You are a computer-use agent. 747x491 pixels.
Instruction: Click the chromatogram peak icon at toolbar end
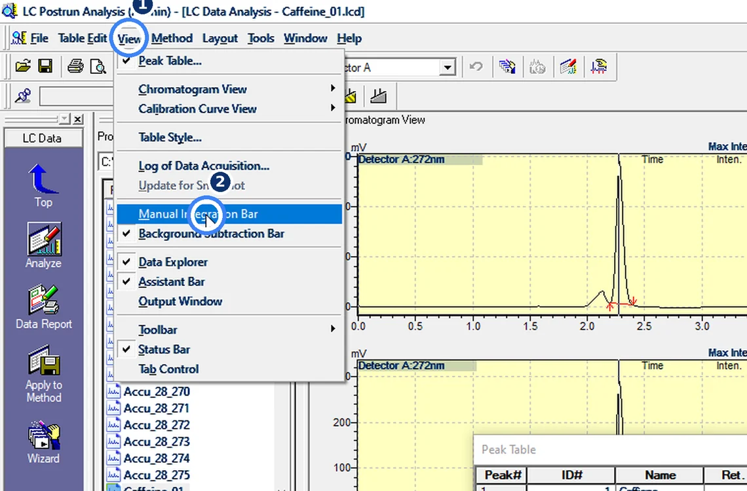coord(599,67)
